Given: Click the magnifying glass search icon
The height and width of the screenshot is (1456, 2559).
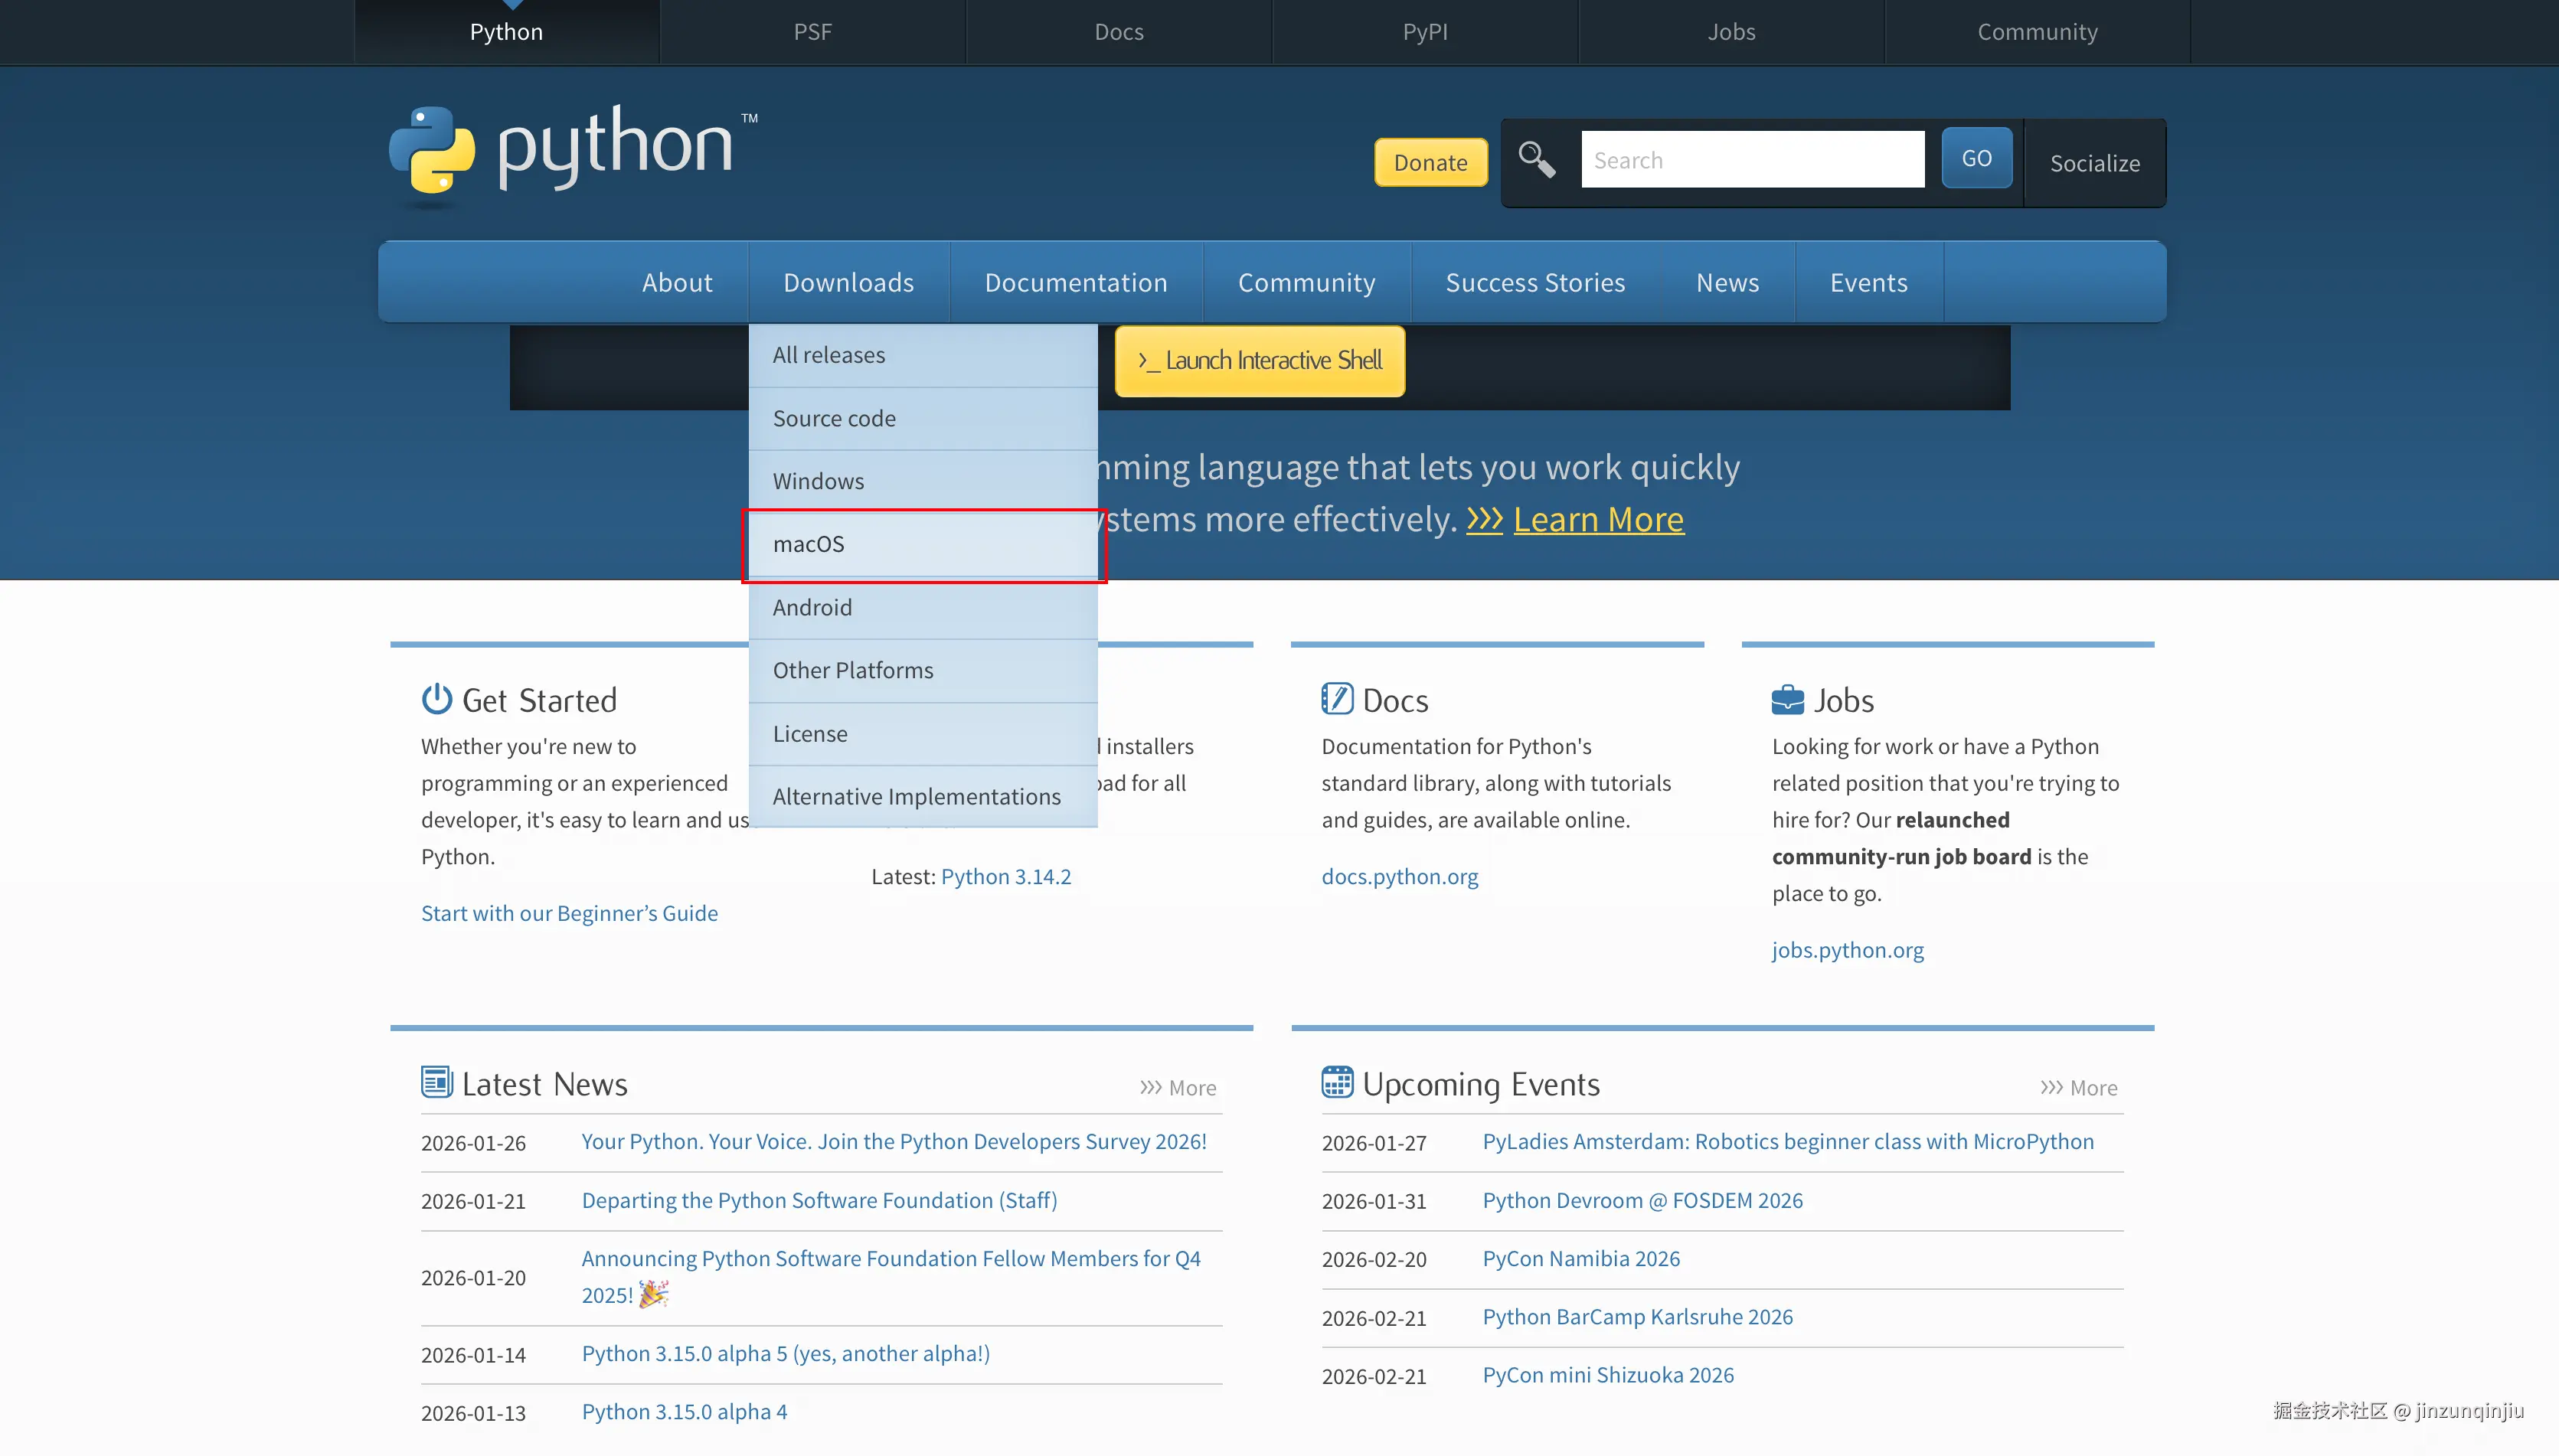Looking at the screenshot, I should tap(1536, 159).
